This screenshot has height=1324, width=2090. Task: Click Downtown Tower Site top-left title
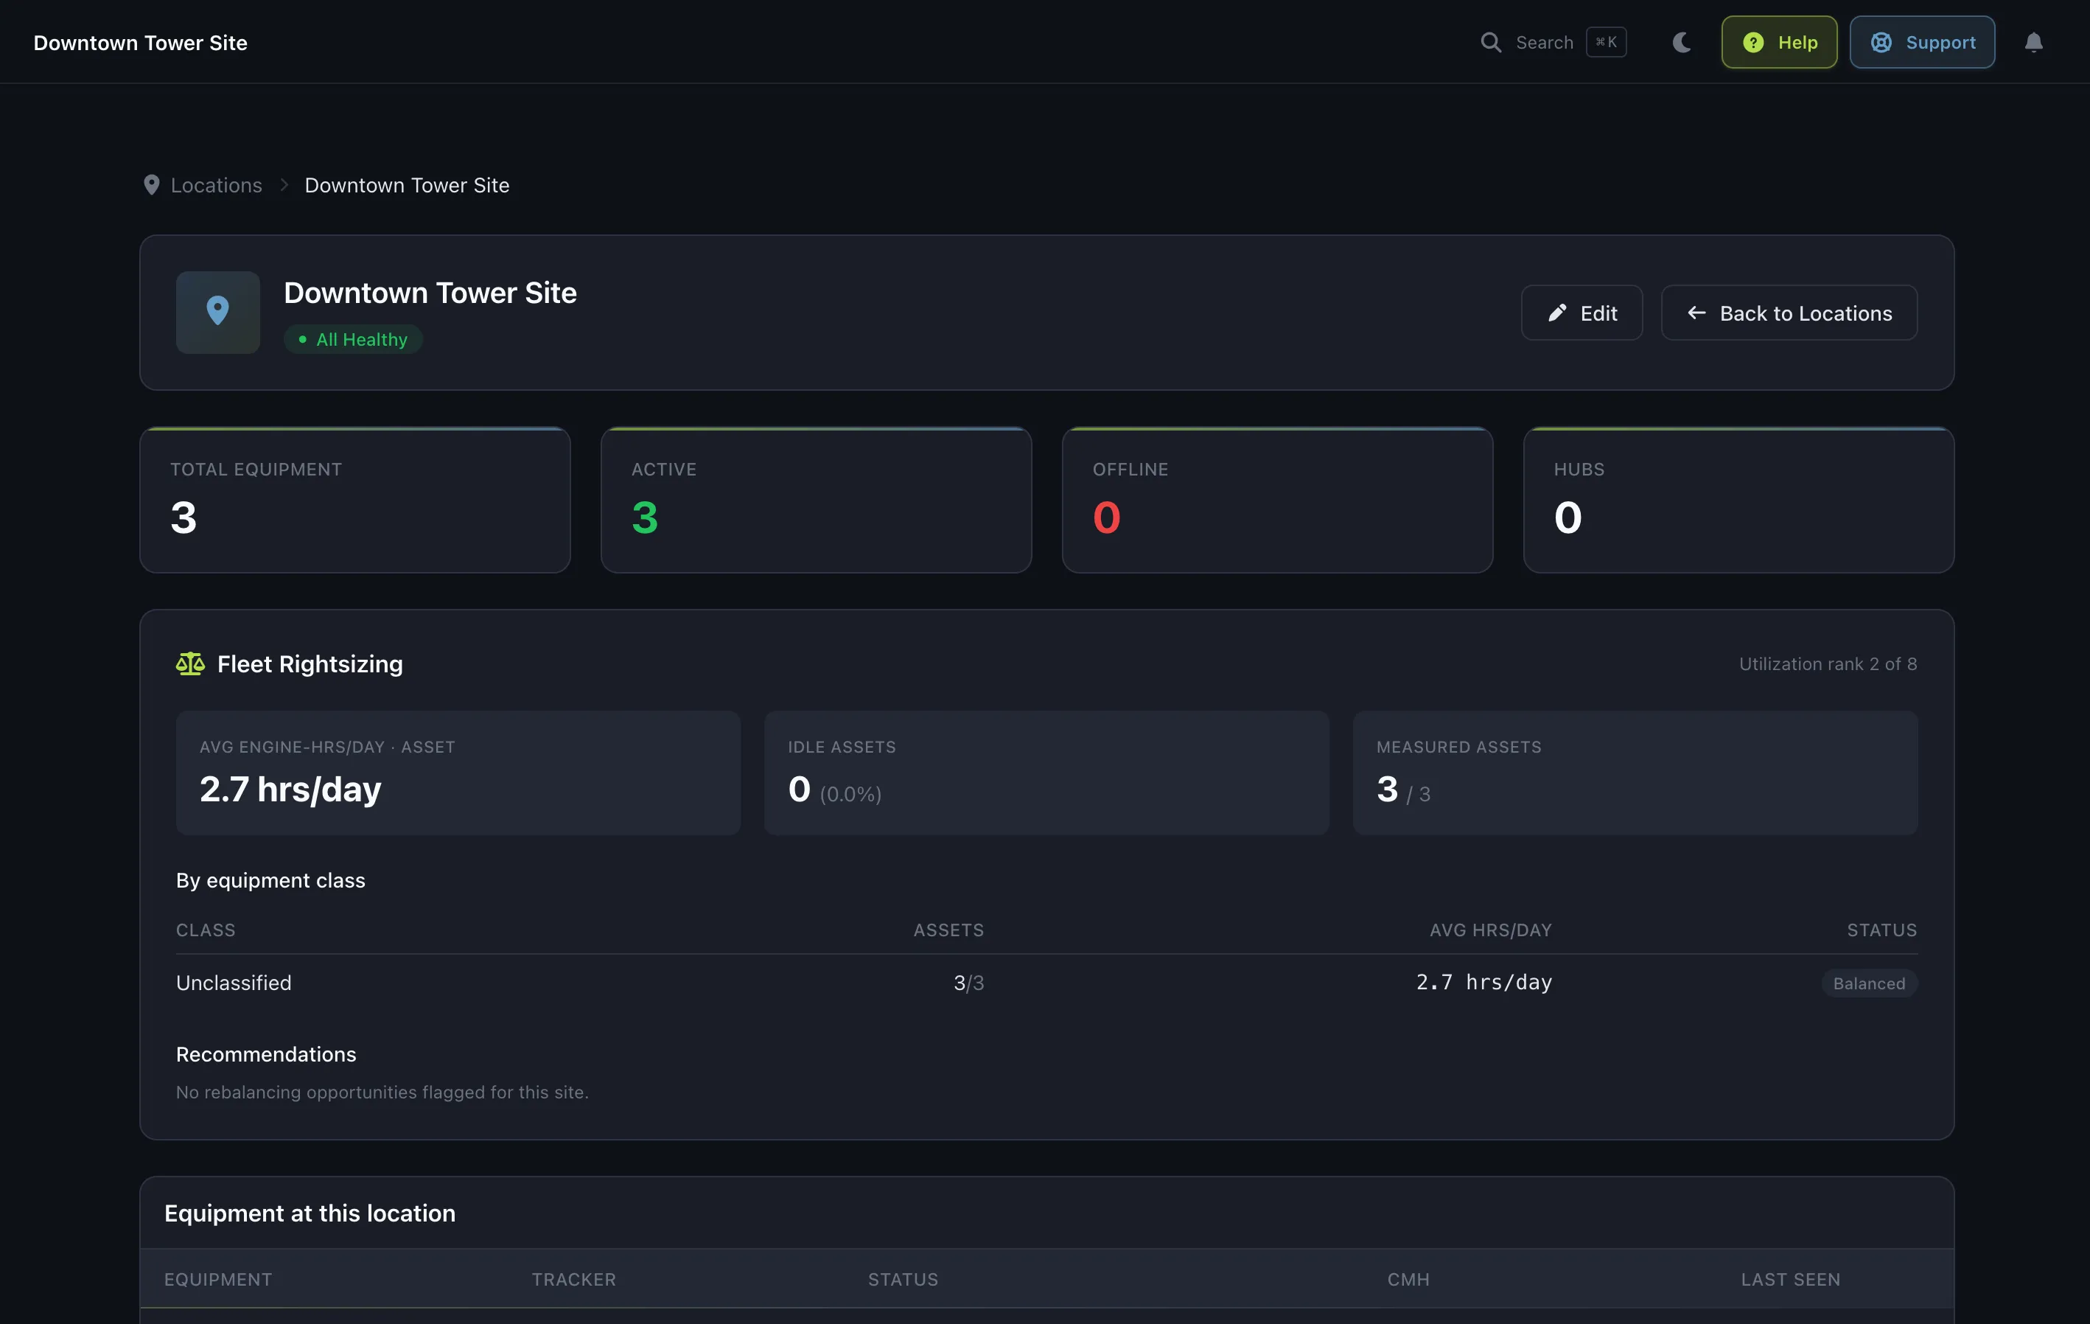[x=141, y=43]
